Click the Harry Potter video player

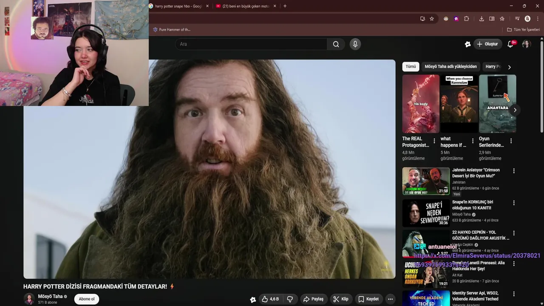click(x=209, y=169)
